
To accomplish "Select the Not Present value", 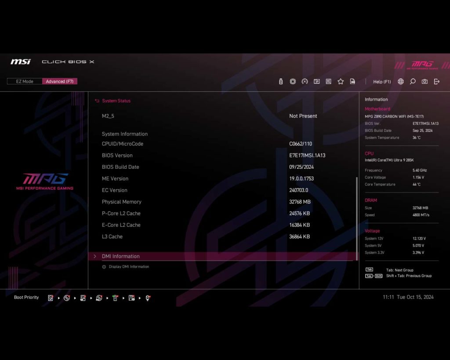I will pos(303,116).
